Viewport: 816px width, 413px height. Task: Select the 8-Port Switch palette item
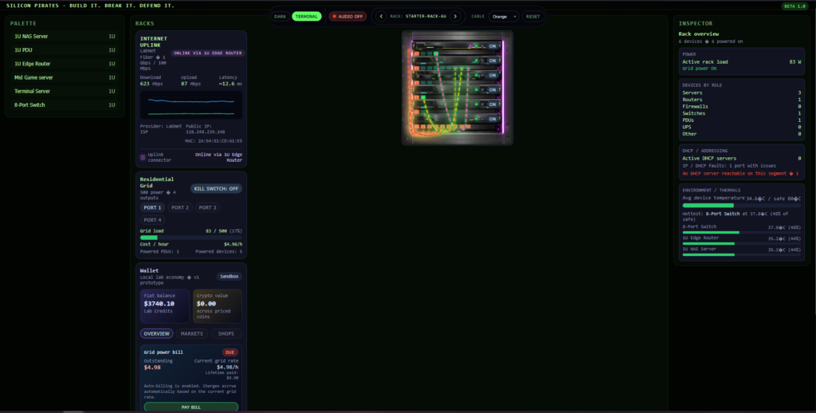click(x=62, y=104)
